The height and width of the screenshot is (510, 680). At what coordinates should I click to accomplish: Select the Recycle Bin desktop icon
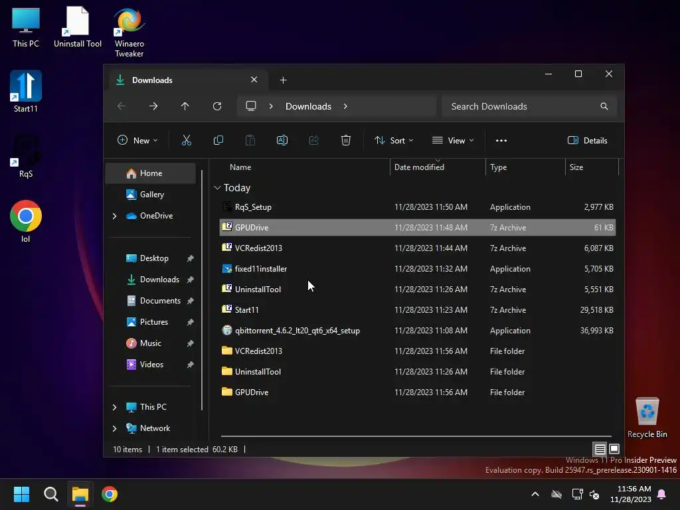tap(647, 418)
